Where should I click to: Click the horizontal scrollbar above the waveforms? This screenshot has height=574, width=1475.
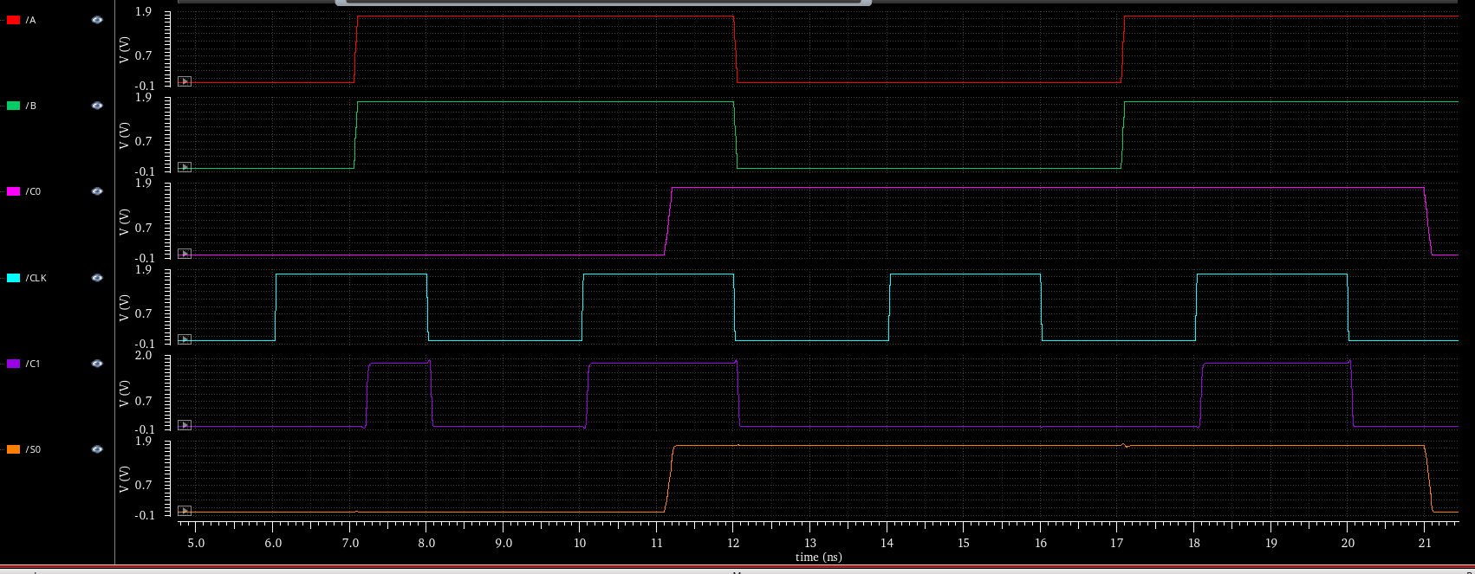[x=602, y=3]
